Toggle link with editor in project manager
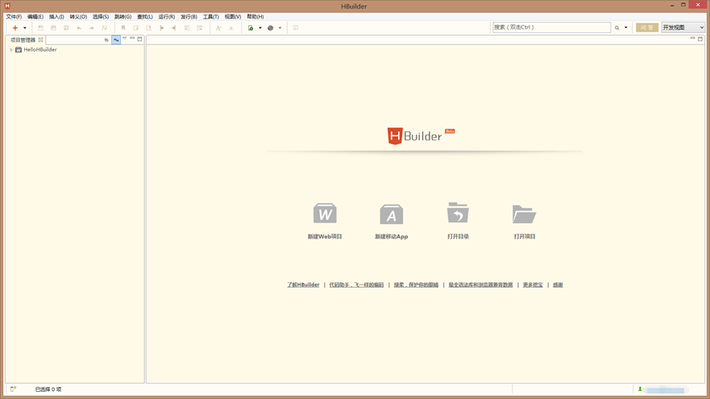710x399 pixels. pos(116,39)
